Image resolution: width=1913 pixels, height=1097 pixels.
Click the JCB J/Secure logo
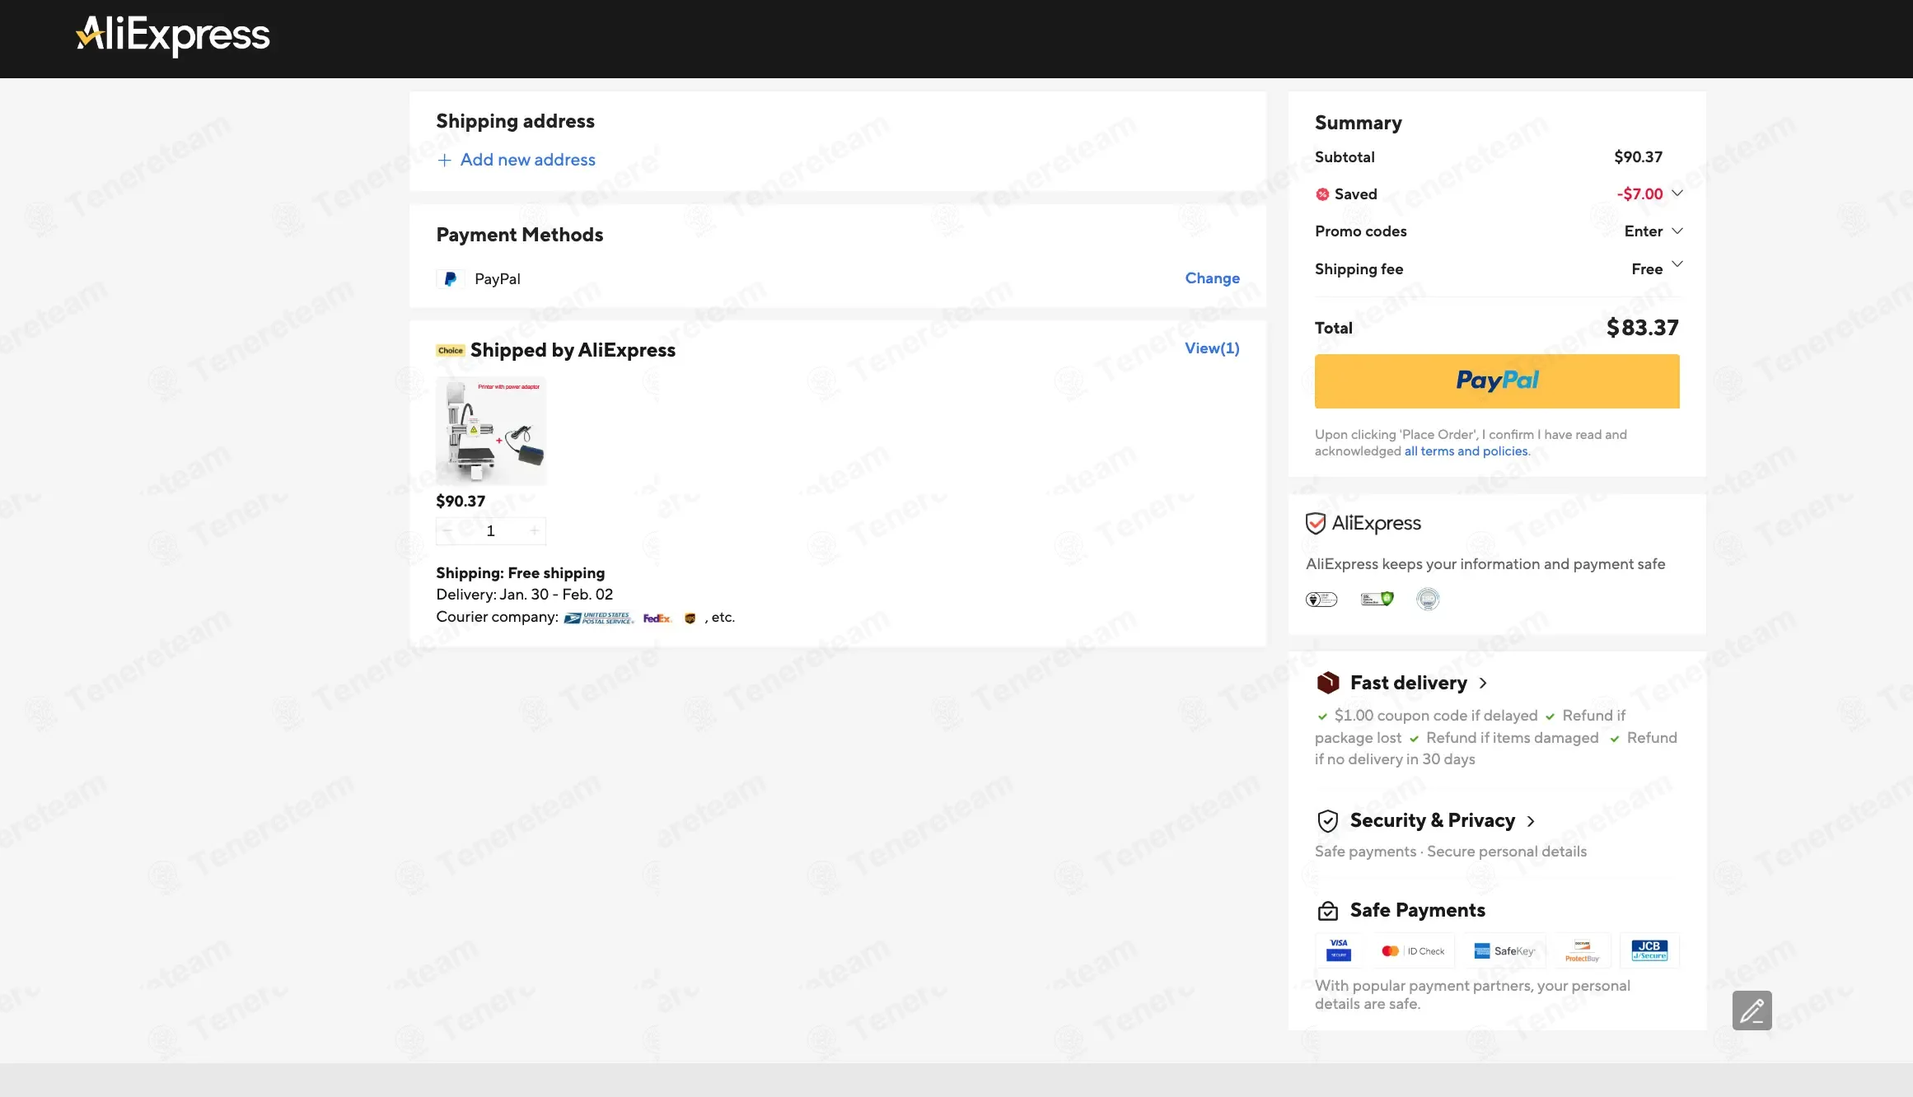(x=1649, y=950)
